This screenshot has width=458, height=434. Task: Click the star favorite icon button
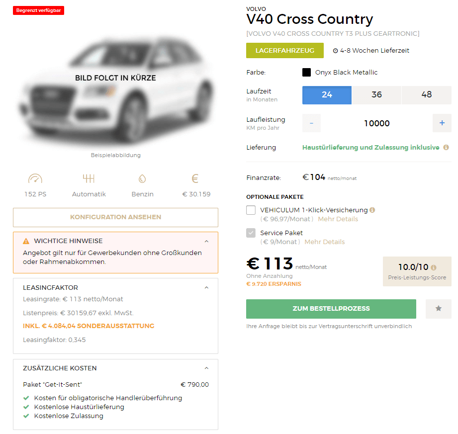click(x=438, y=309)
